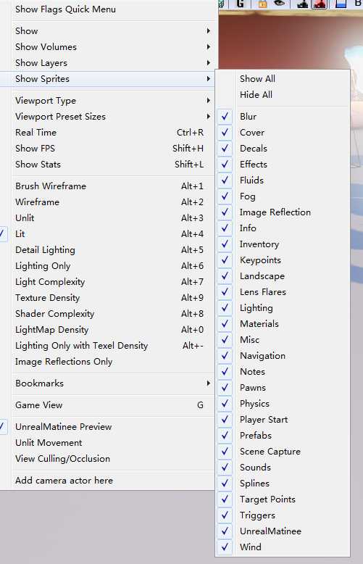Expand the Bookmarks submenu
Screen dimensions: 363x564
point(113,383)
